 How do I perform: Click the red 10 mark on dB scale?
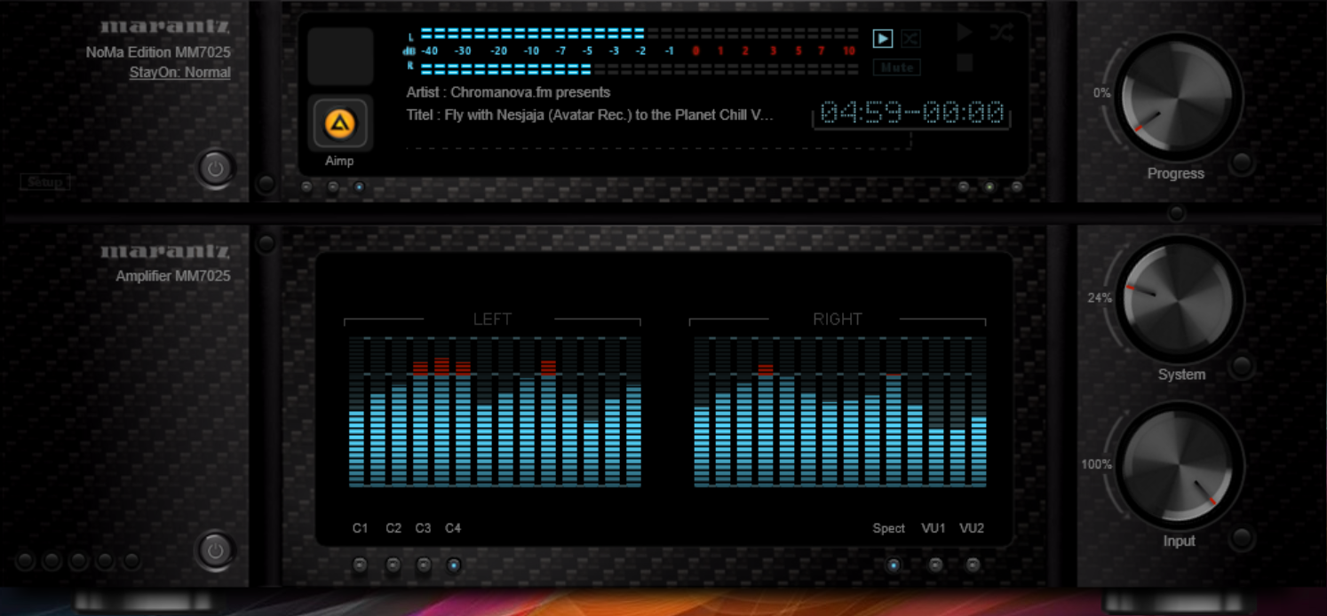pos(849,51)
